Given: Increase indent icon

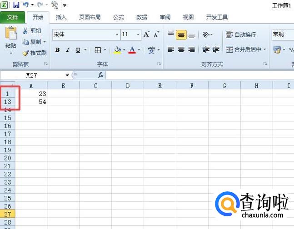Looking at the screenshot, I should click(216, 49).
